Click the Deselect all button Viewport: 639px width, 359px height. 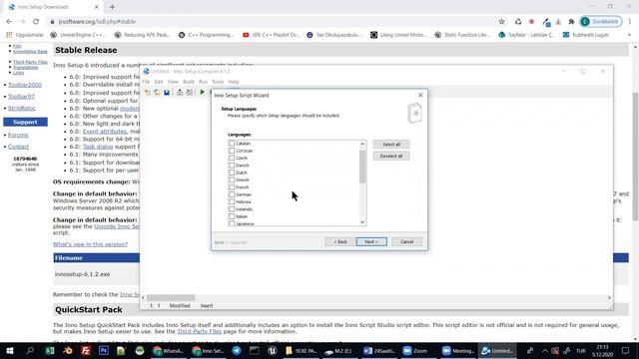click(391, 156)
